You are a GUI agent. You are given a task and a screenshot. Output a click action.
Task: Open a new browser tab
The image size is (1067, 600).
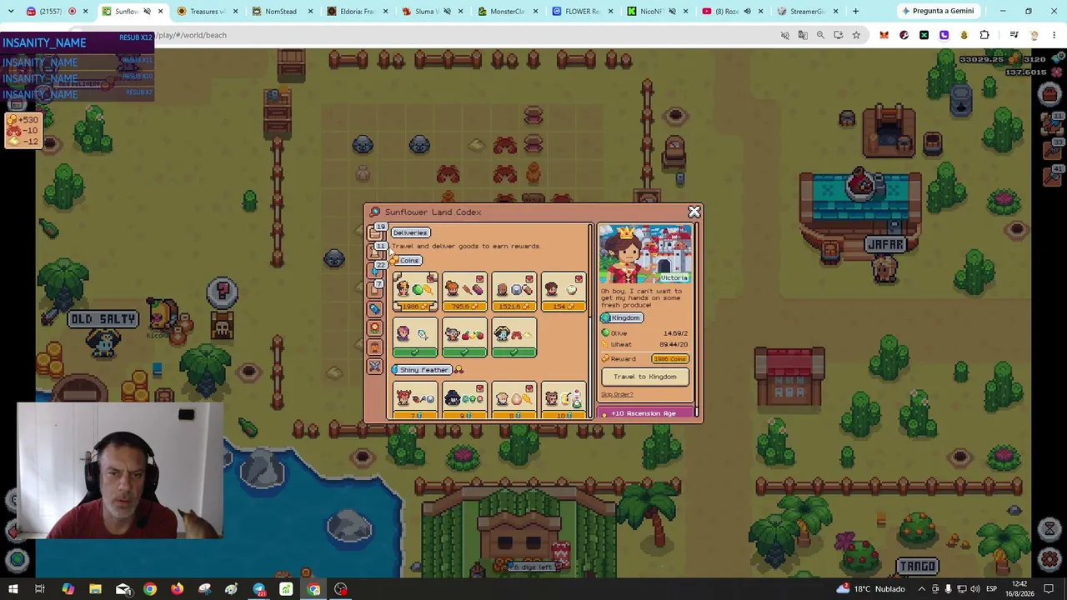pos(855,11)
